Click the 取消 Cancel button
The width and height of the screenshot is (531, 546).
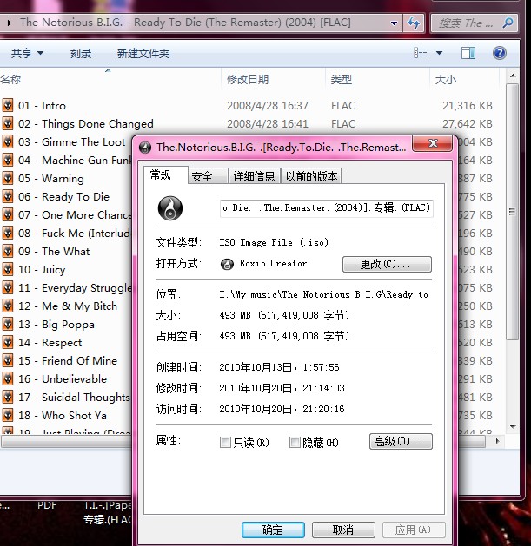pos(343,530)
